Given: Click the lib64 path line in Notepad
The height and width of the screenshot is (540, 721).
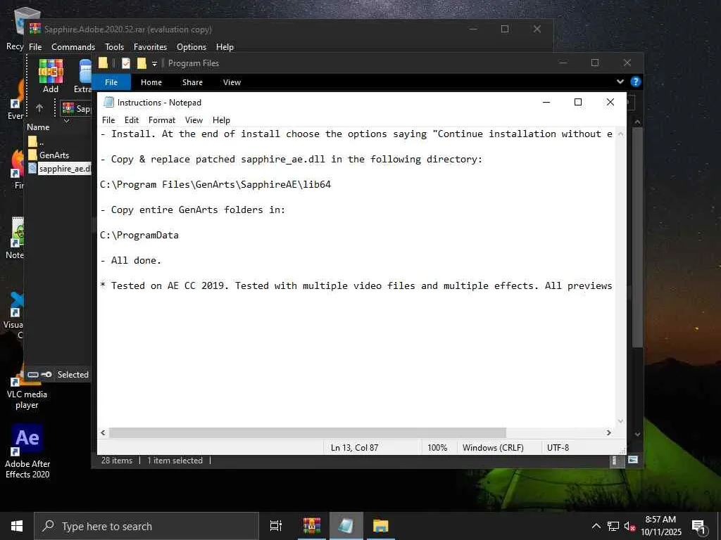Looking at the screenshot, I should point(215,185).
